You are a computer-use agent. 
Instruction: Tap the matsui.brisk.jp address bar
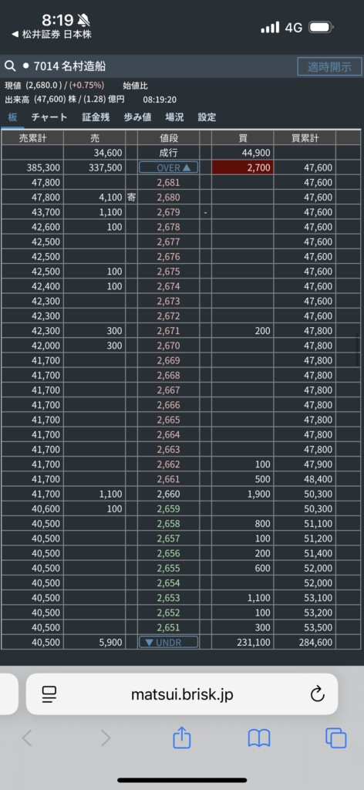click(182, 694)
